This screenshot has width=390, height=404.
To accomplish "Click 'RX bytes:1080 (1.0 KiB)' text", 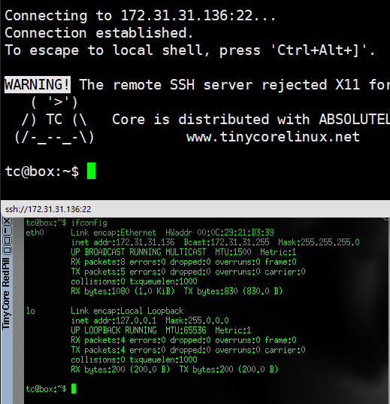I will (x=122, y=291).
